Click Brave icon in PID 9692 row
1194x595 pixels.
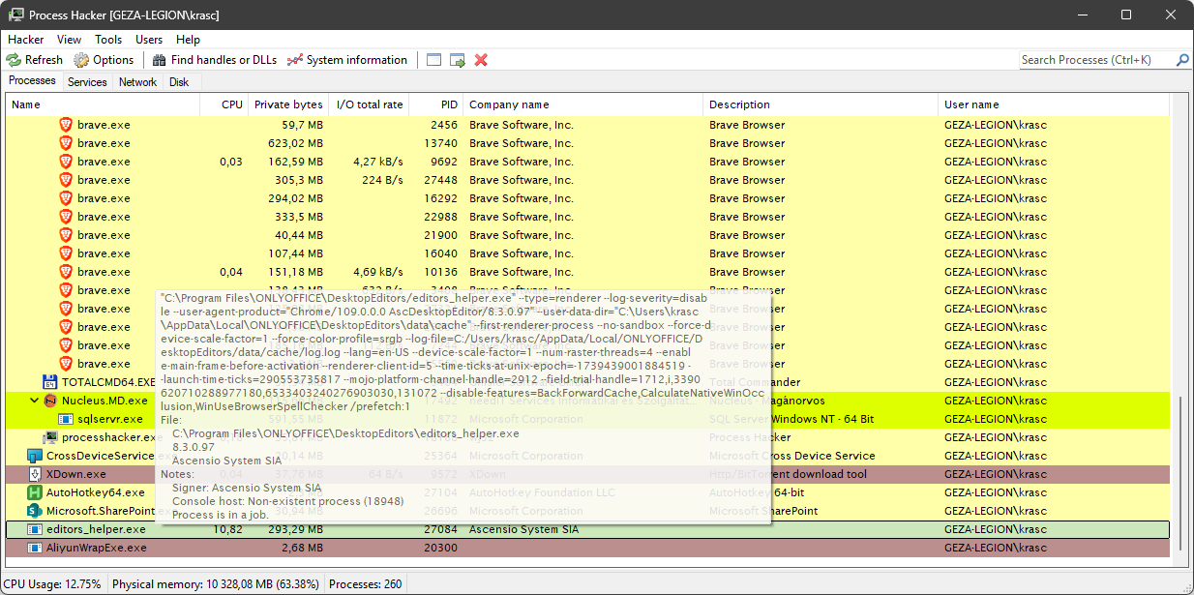point(66,162)
